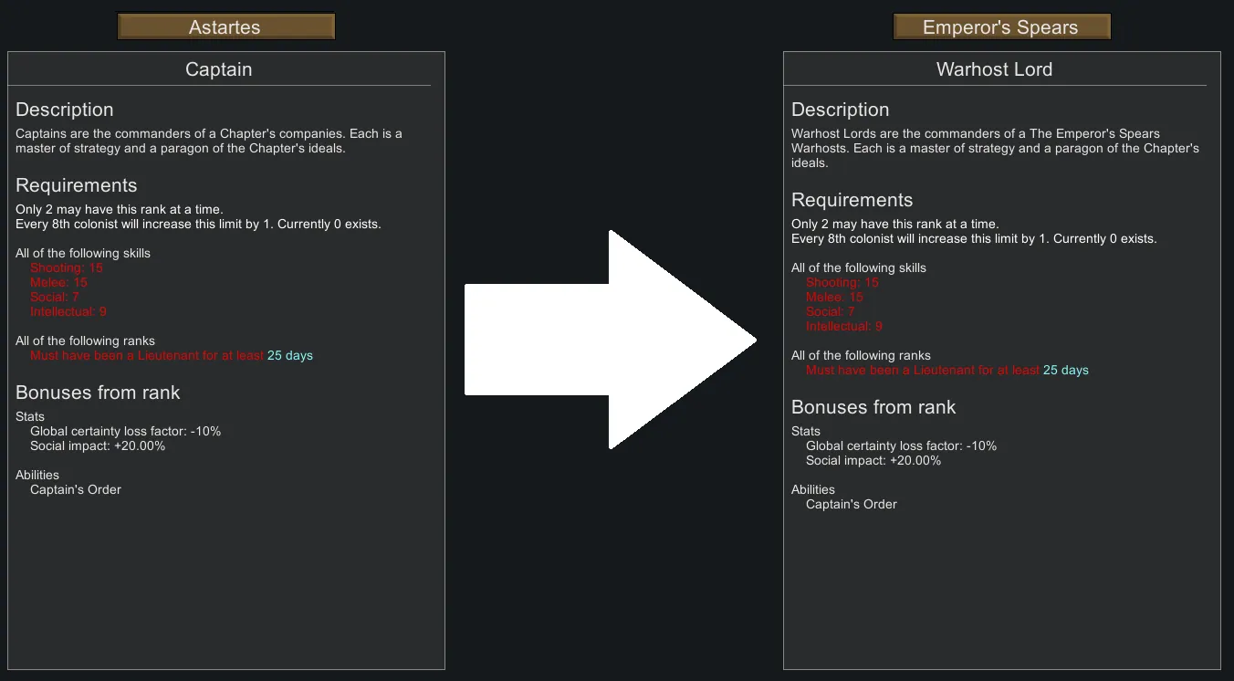Viewport: 1234px width, 681px height.
Task: Click Shooting: 15 requirement in Captain panel
Action: tap(67, 267)
